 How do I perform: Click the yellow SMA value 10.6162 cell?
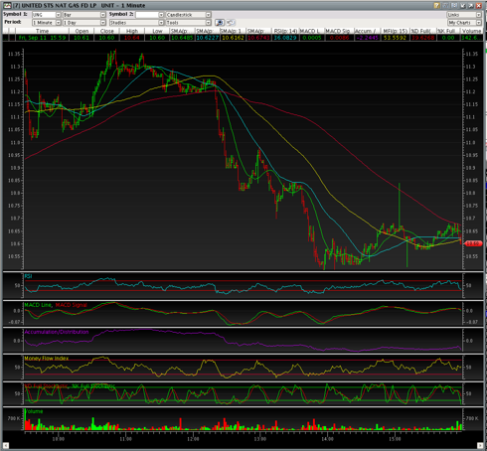(233, 38)
